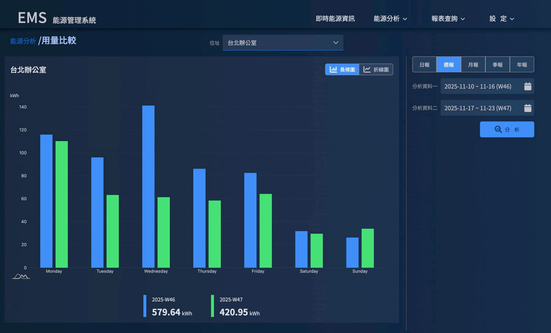Click the 能源分析 breadcrumb link

[23, 41]
